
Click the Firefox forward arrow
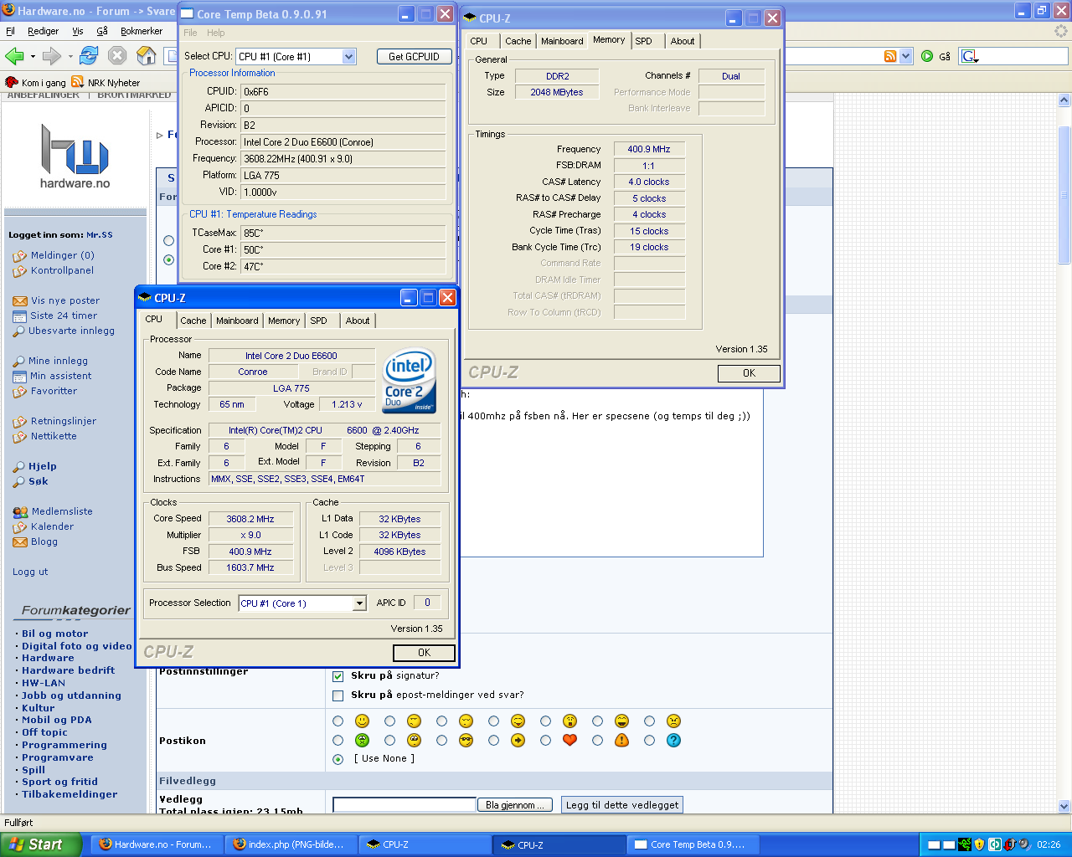[51, 56]
